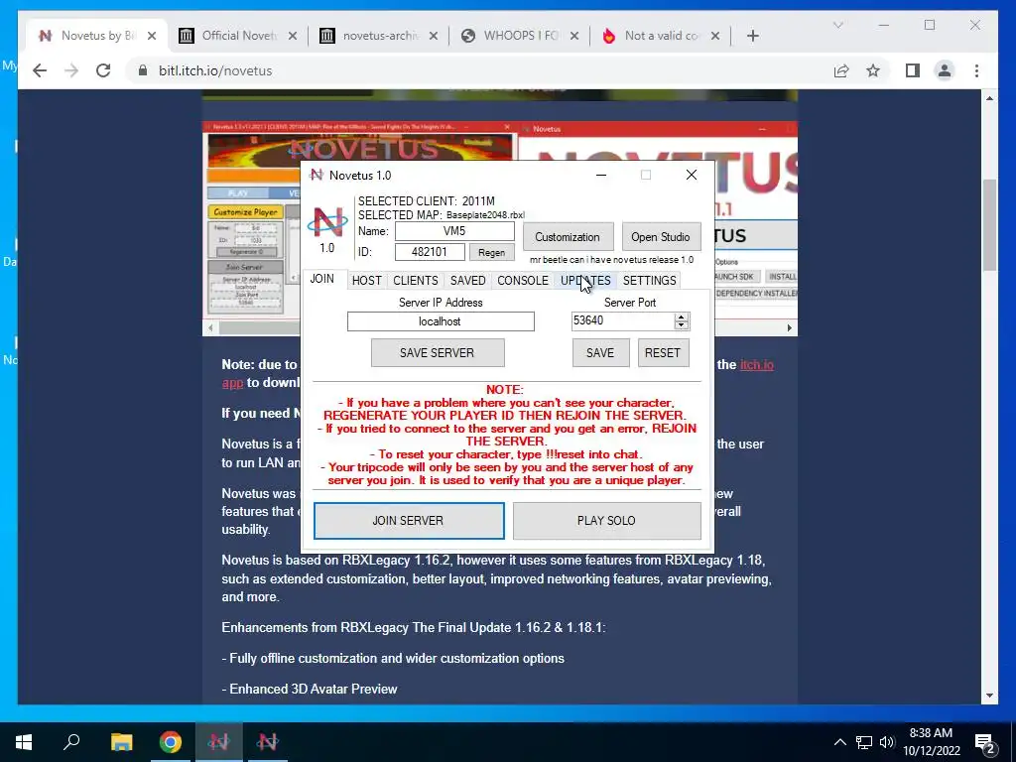Switch to the 'WHOOPS I FO' browser tab
Image resolution: width=1016 pixels, height=762 pixels.
pos(520,36)
